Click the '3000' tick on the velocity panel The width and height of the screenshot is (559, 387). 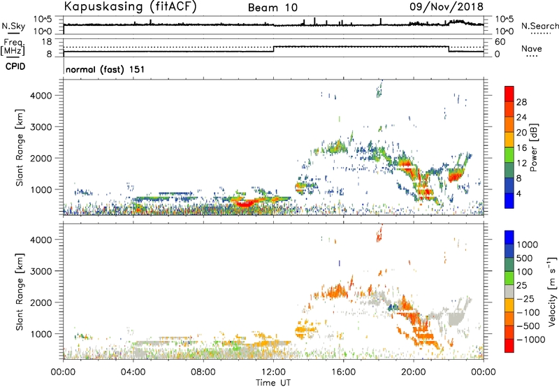click(x=41, y=271)
